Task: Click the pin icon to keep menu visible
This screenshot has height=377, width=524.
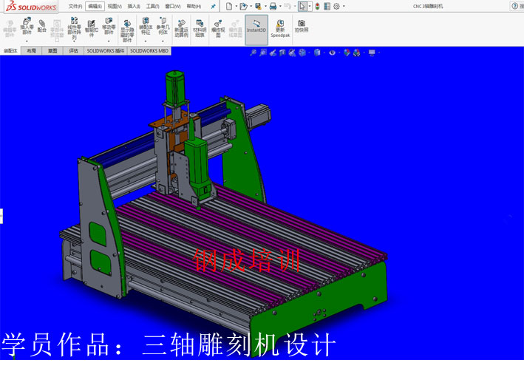Action: [213, 6]
